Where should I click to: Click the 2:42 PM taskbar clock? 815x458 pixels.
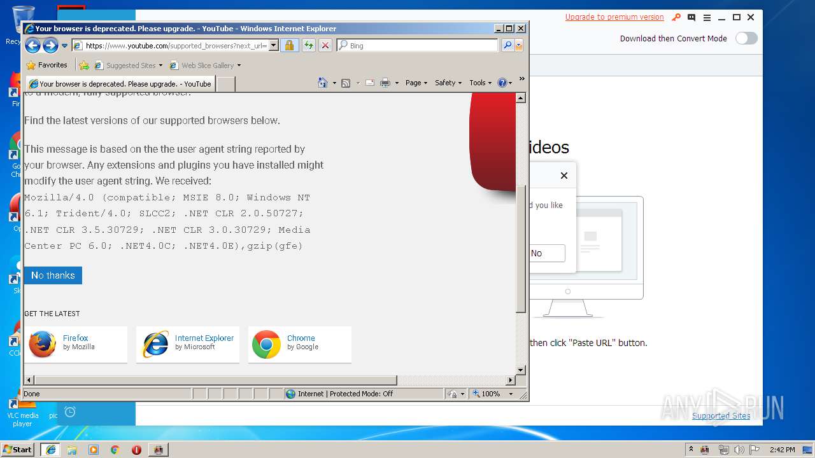(x=782, y=450)
